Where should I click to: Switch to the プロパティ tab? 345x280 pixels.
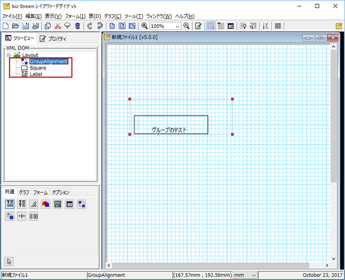pyautogui.click(x=53, y=38)
